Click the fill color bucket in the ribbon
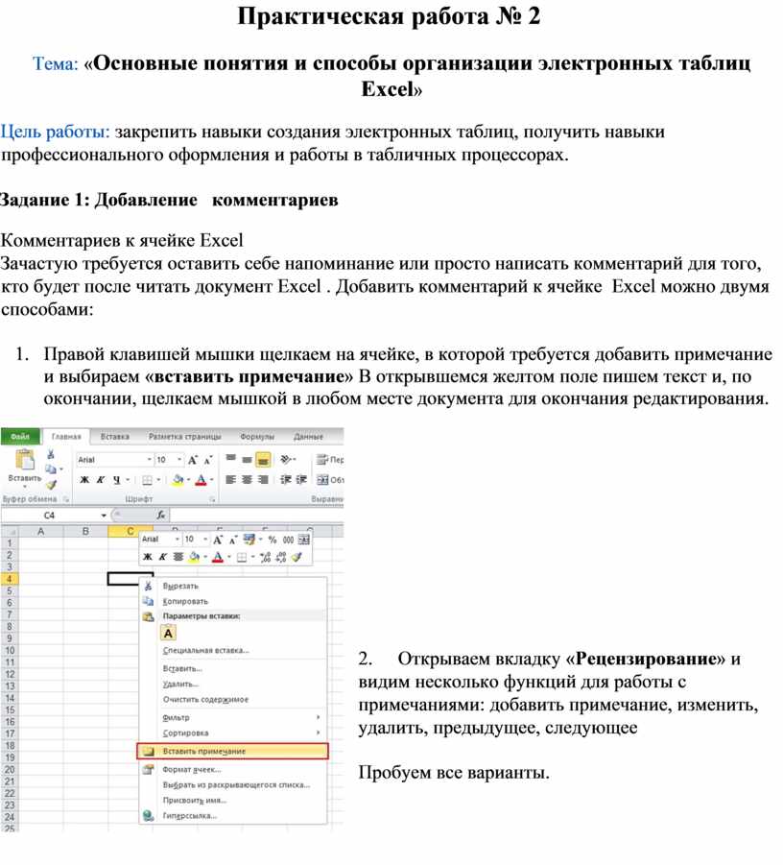Screen dimensions: 783x865 (x=178, y=480)
